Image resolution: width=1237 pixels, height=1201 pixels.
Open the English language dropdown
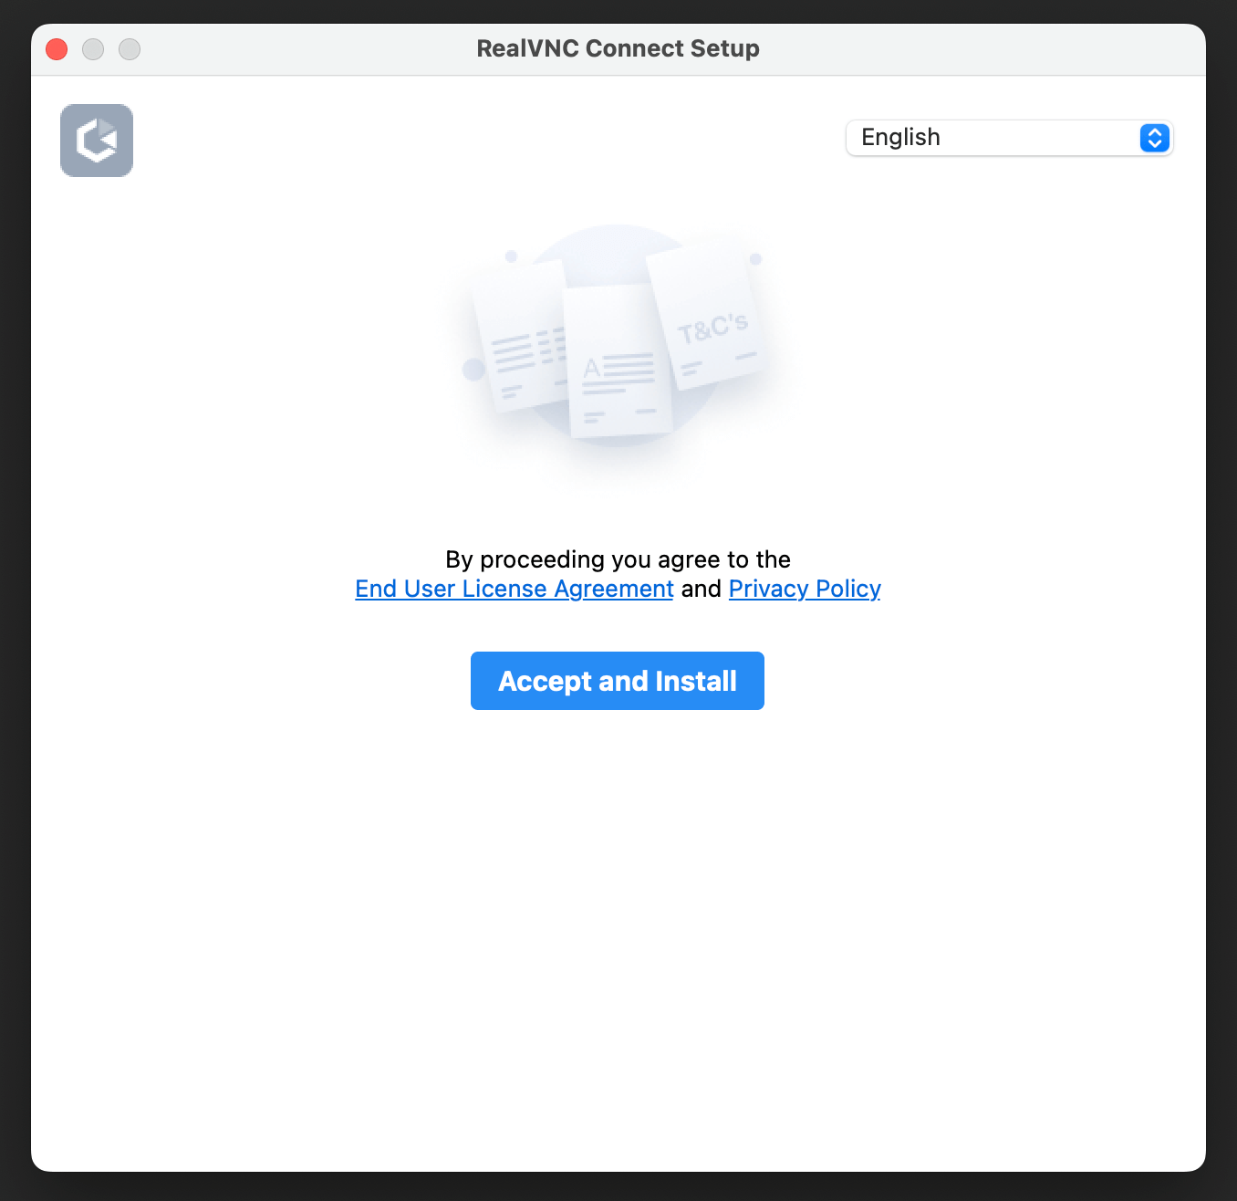pyautogui.click(x=1009, y=138)
